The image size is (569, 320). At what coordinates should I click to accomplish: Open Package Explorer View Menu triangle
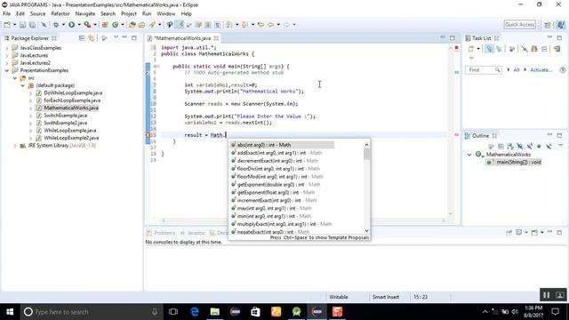(116, 37)
